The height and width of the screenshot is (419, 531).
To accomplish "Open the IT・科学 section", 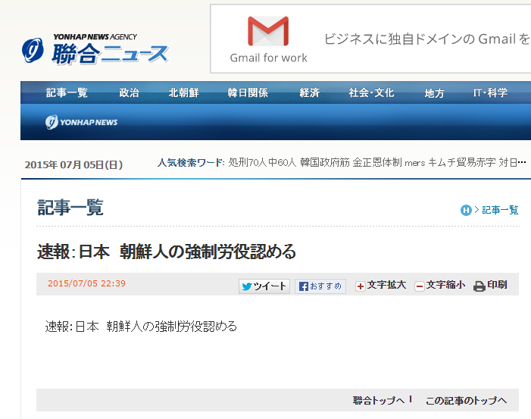I will tap(490, 92).
